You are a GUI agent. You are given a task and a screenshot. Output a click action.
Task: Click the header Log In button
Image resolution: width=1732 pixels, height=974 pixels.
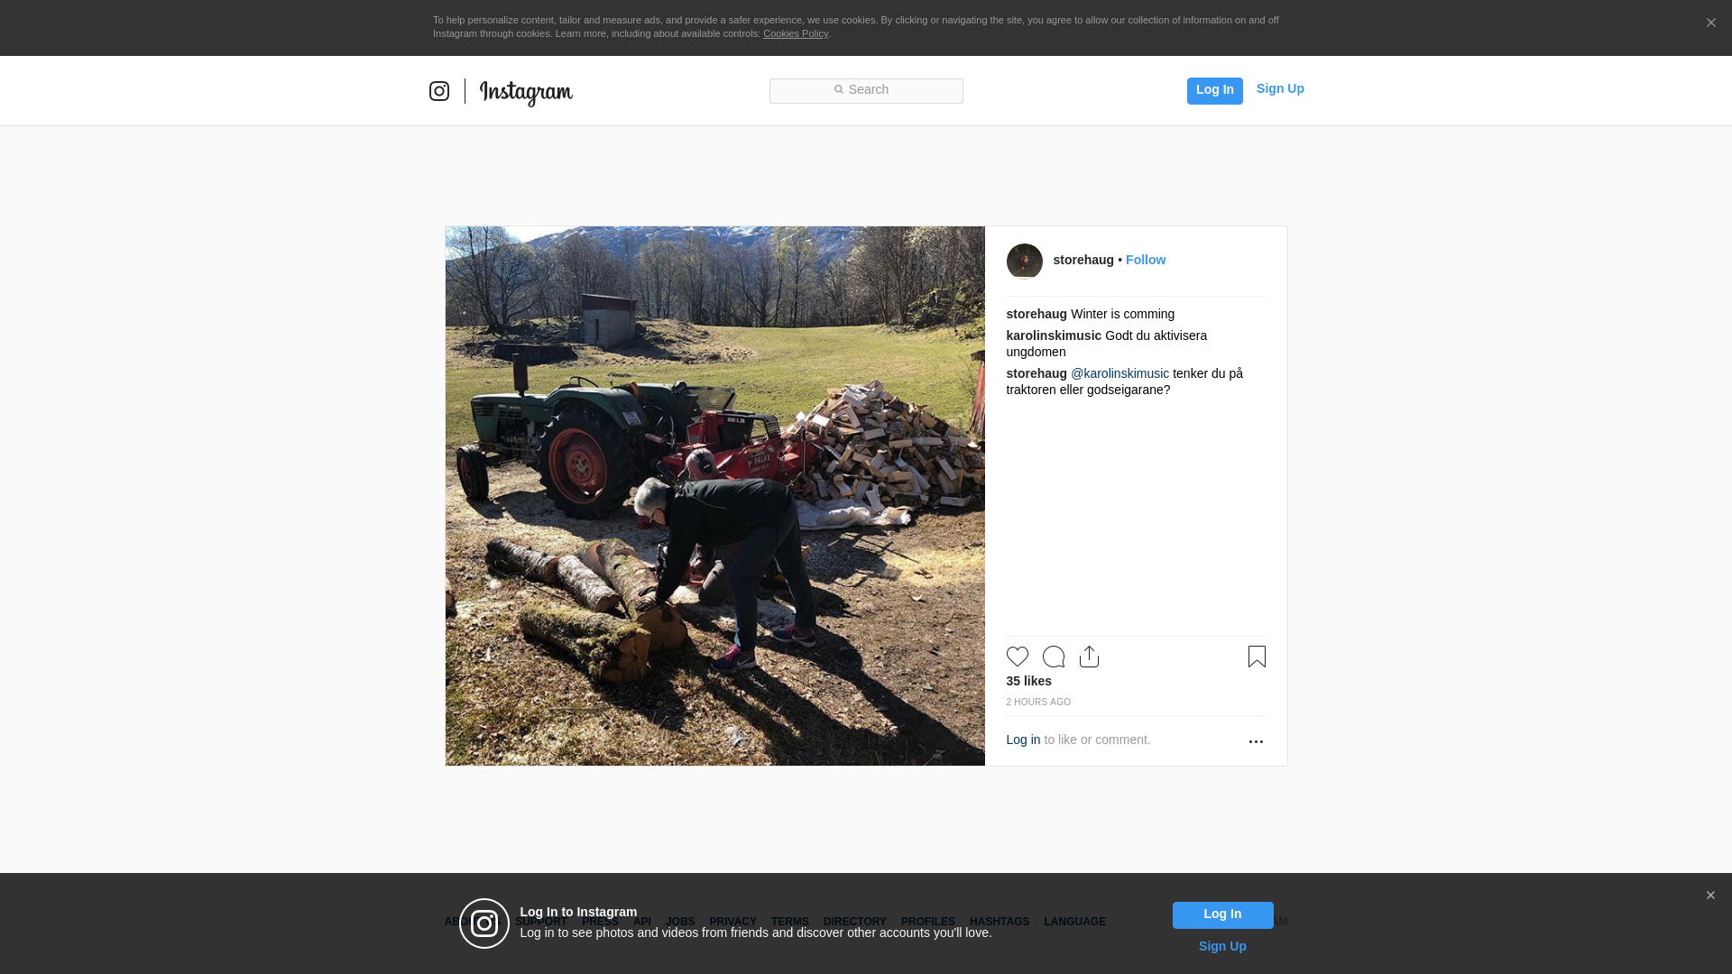pos(1215,90)
